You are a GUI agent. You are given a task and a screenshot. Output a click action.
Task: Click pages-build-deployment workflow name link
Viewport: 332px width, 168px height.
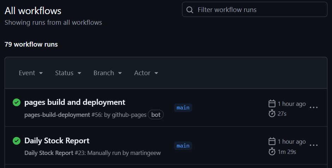[x=57, y=115]
